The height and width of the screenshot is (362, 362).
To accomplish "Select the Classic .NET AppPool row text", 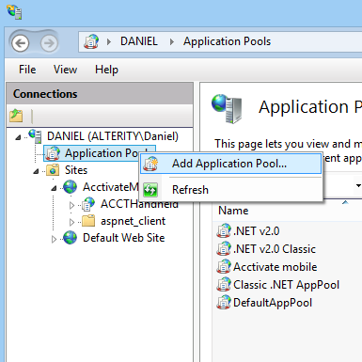I will click(x=286, y=285).
